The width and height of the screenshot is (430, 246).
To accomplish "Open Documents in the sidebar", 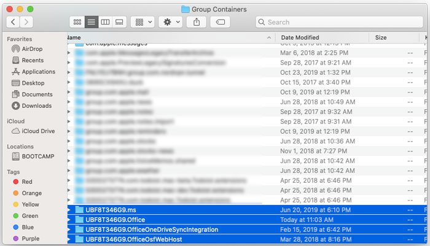I will click(32, 94).
